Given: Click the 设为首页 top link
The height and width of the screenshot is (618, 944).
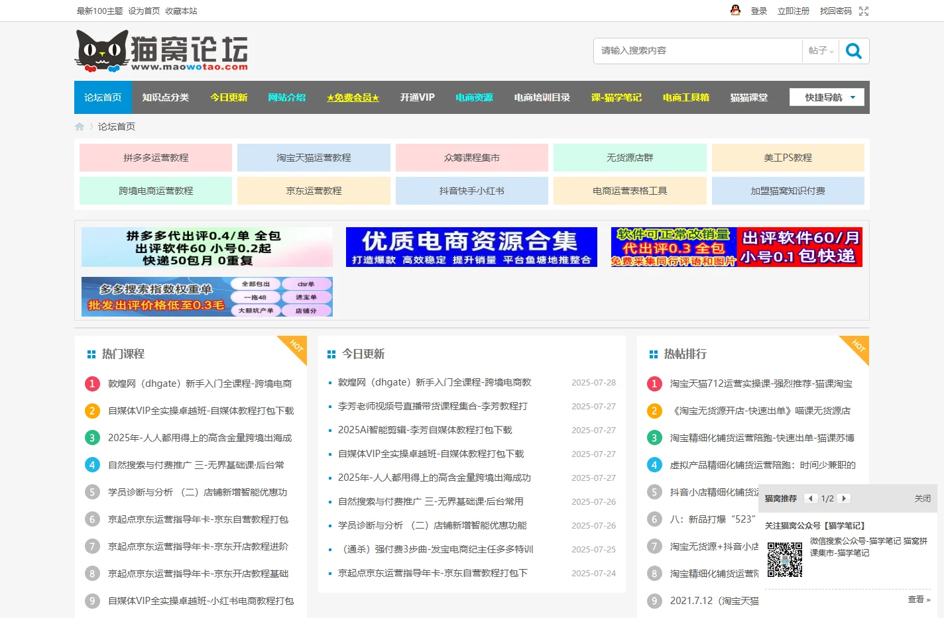Looking at the screenshot, I should (x=144, y=11).
